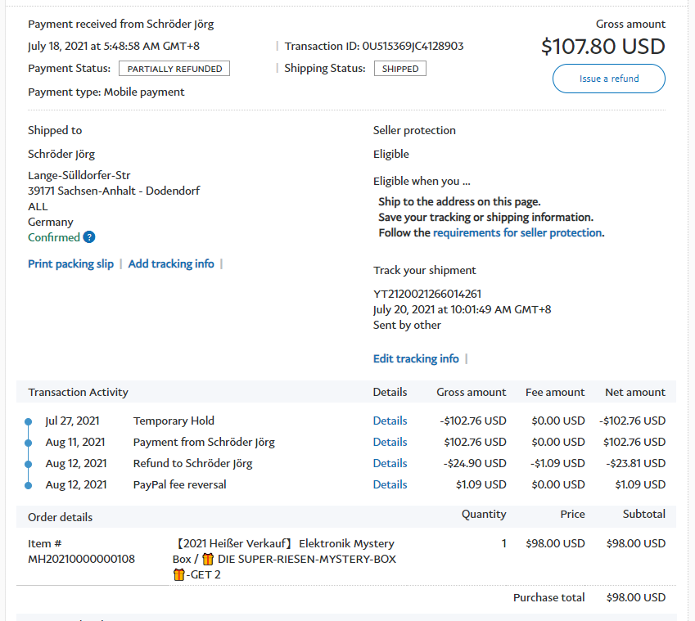The image size is (695, 621).
Task: Click the Add tracking info link
Action: [171, 263]
